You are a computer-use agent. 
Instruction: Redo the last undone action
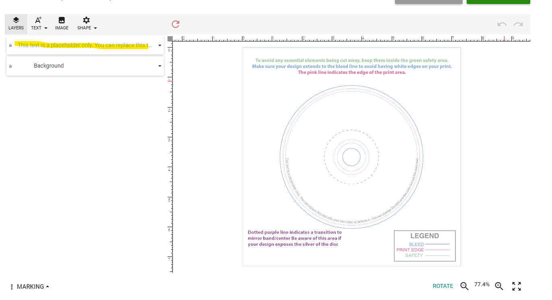(x=518, y=24)
